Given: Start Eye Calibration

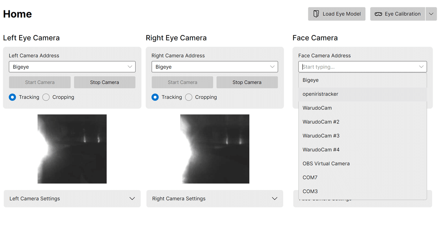Looking at the screenshot, I should coord(397,14).
